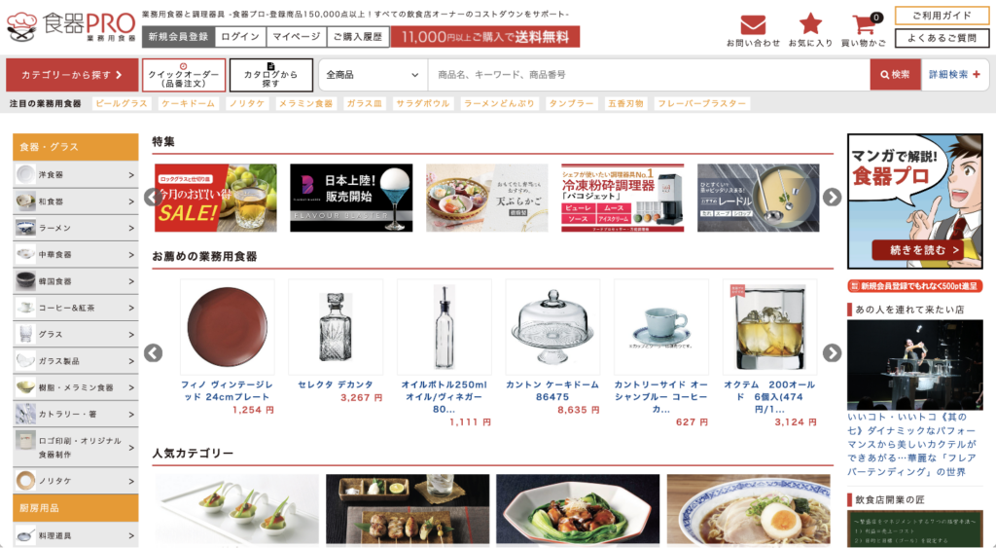Open the 買い物かご shopping cart icon
Screen dimensions: 996x548
tap(865, 24)
